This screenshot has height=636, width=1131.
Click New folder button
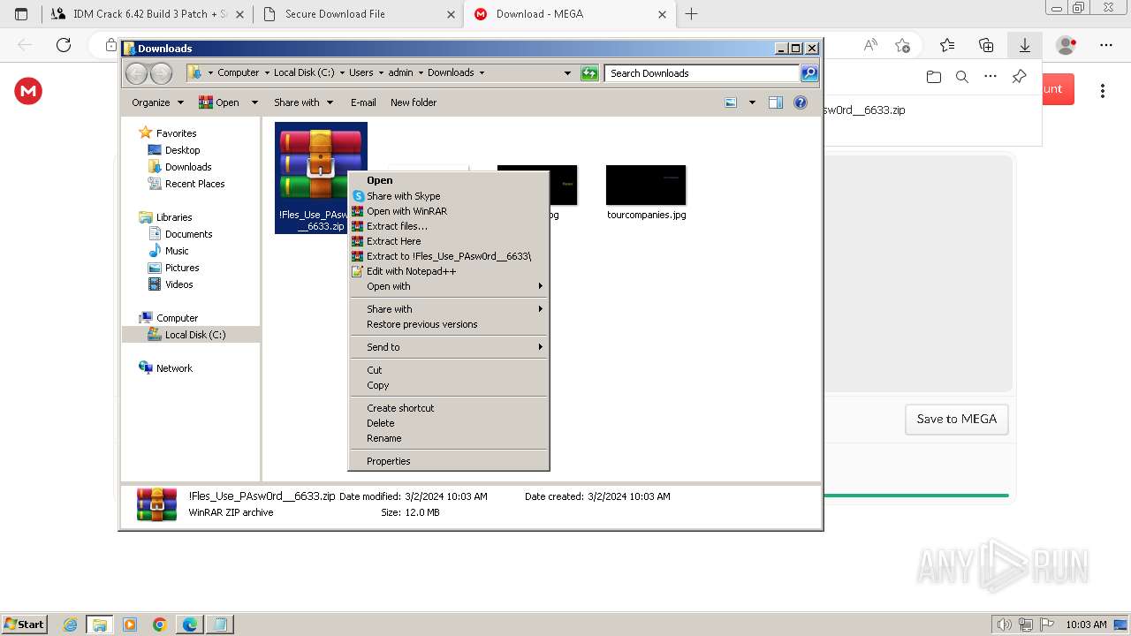click(x=414, y=102)
